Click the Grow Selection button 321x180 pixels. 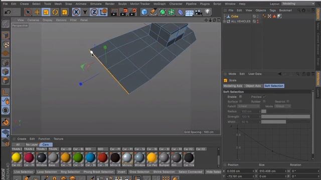click(139, 172)
